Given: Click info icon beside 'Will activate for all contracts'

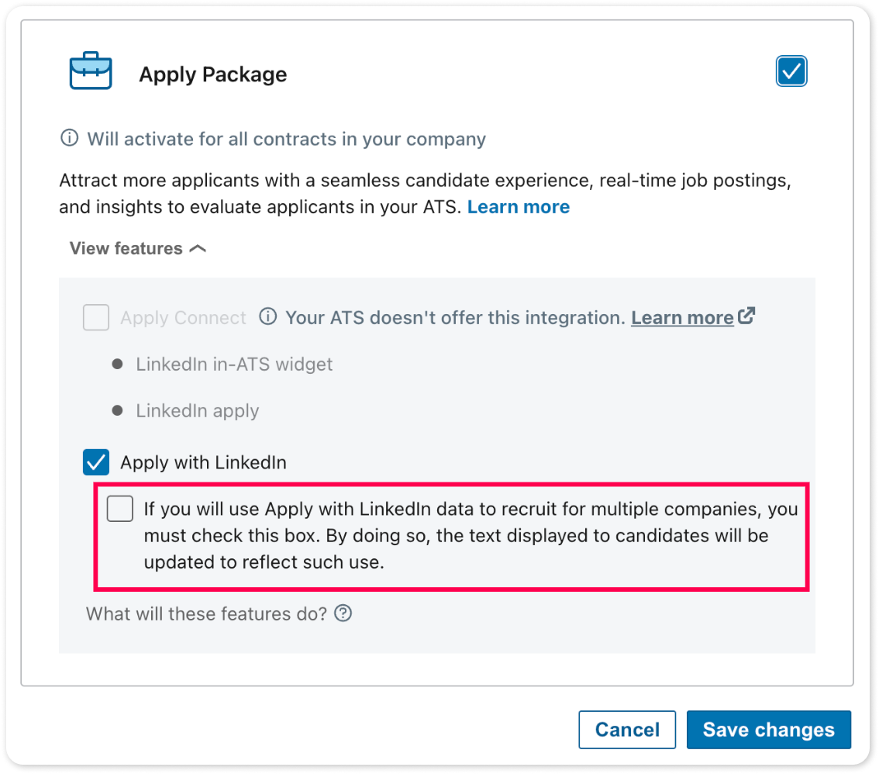Looking at the screenshot, I should [70, 137].
